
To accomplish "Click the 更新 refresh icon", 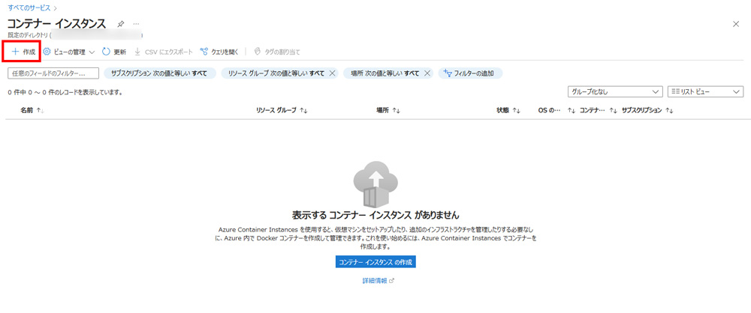I will pyautogui.click(x=107, y=52).
